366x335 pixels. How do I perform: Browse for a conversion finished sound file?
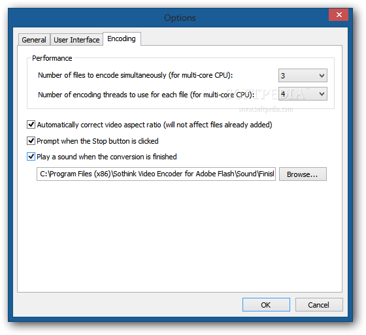click(303, 174)
